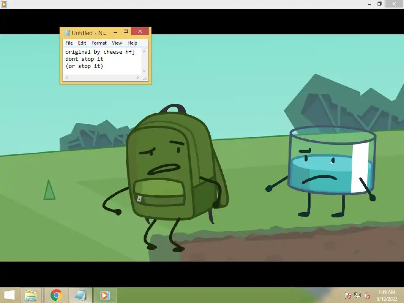The height and width of the screenshot is (303, 404).
Task: Open the clock showing 1:49 AM
Action: (x=387, y=296)
